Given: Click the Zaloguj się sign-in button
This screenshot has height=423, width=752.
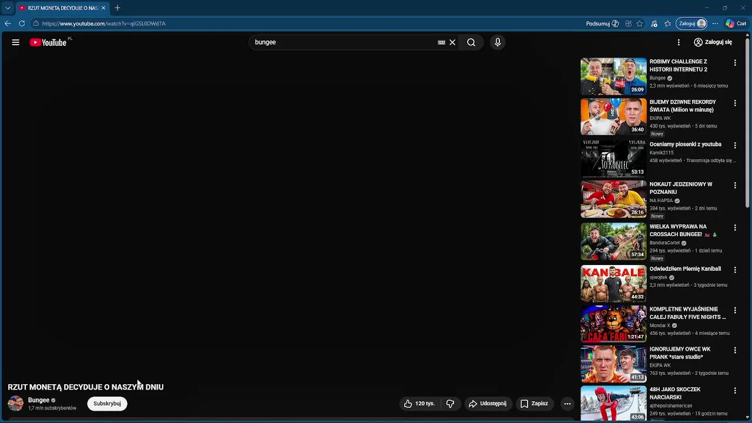Looking at the screenshot, I should click(713, 42).
